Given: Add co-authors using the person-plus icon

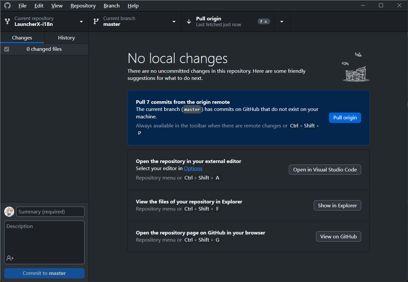Looking at the screenshot, I should pyautogui.click(x=10, y=258).
